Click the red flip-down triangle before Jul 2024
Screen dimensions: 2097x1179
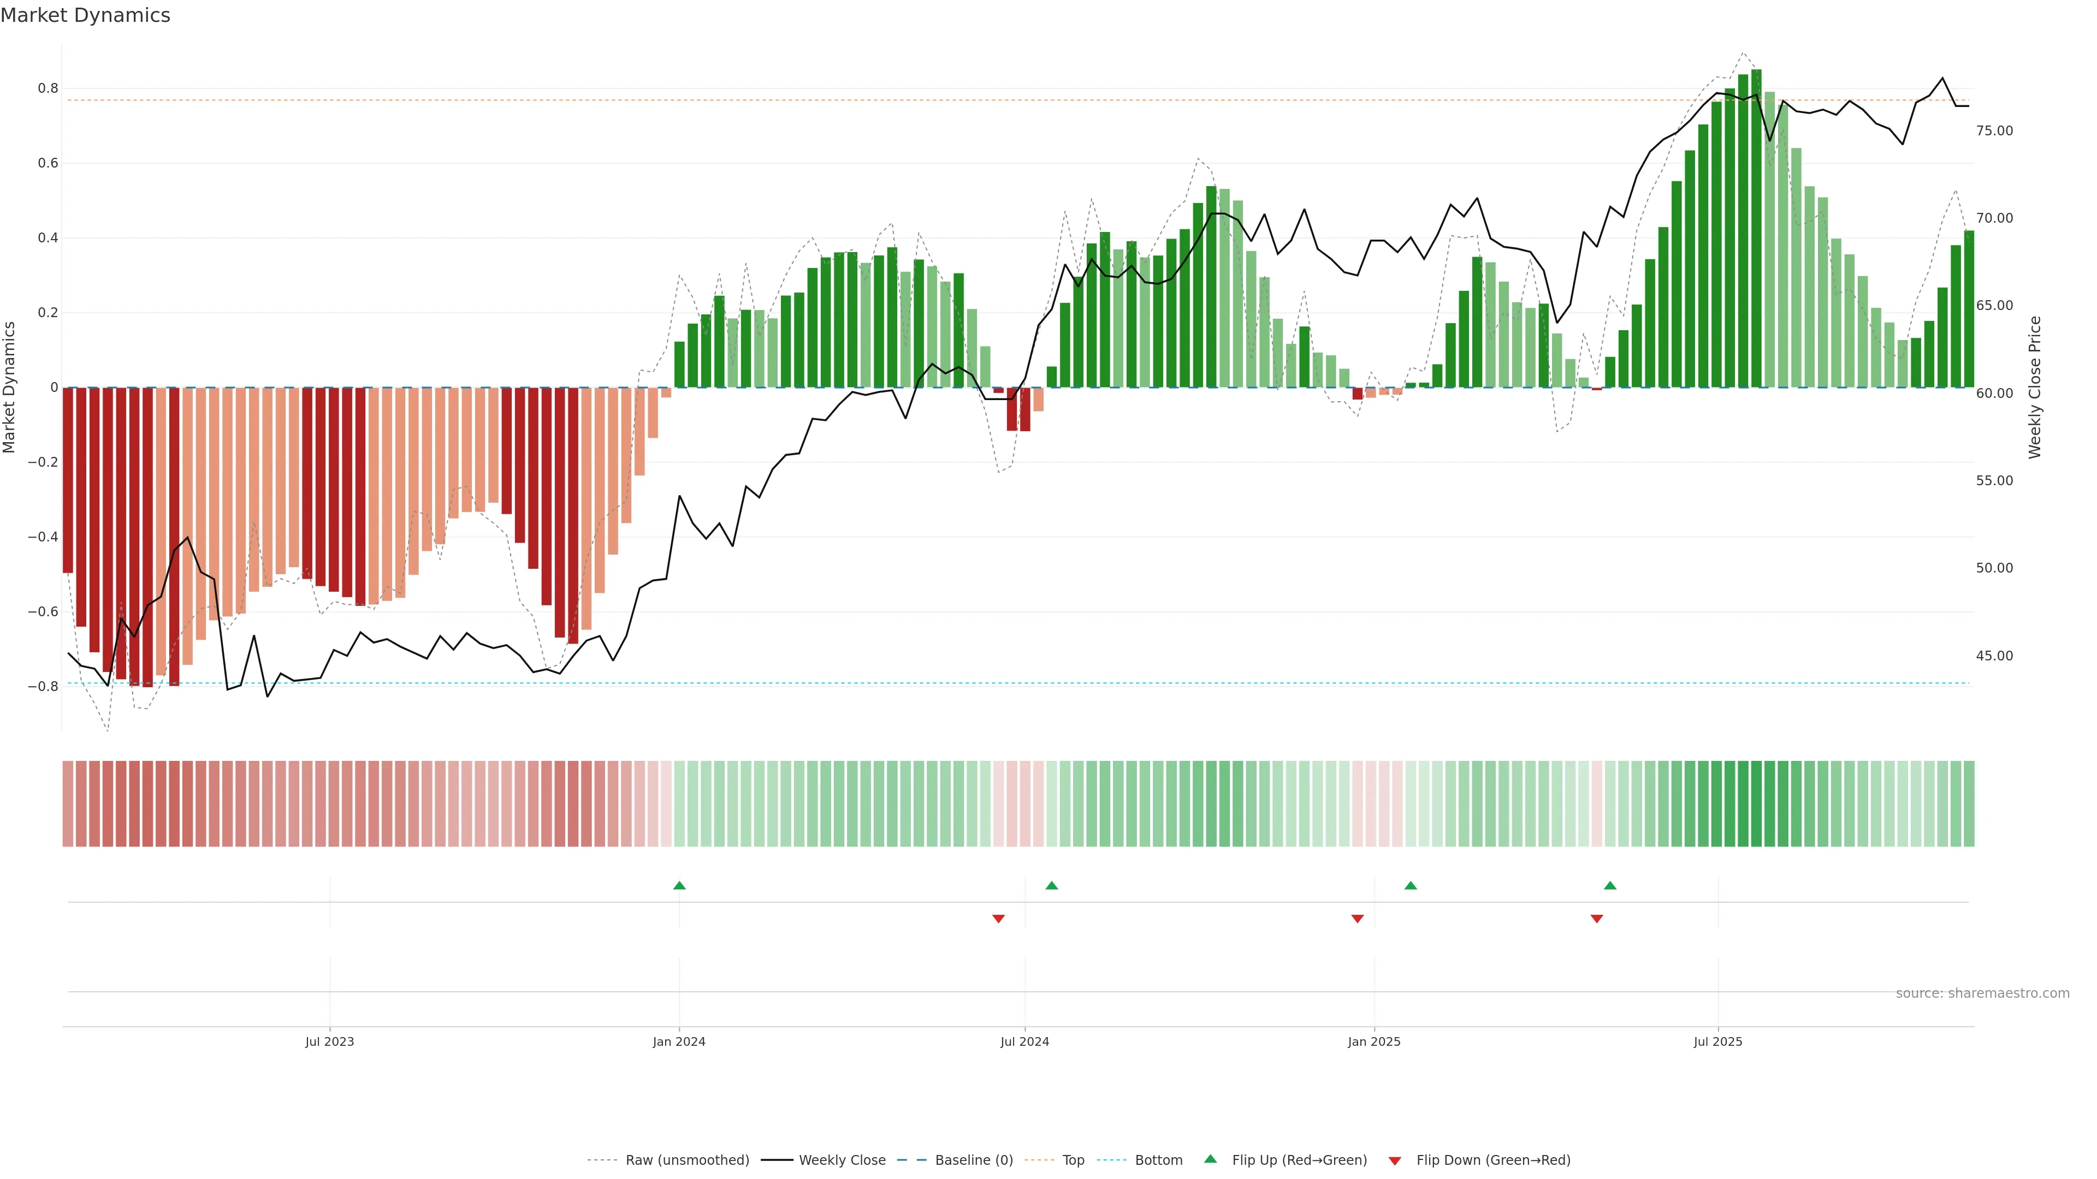(x=998, y=919)
